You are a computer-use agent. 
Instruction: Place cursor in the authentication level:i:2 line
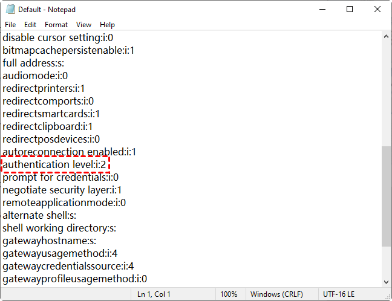click(x=56, y=164)
